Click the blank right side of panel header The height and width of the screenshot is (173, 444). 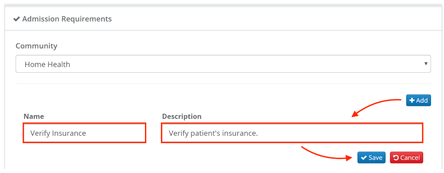(x=303, y=19)
